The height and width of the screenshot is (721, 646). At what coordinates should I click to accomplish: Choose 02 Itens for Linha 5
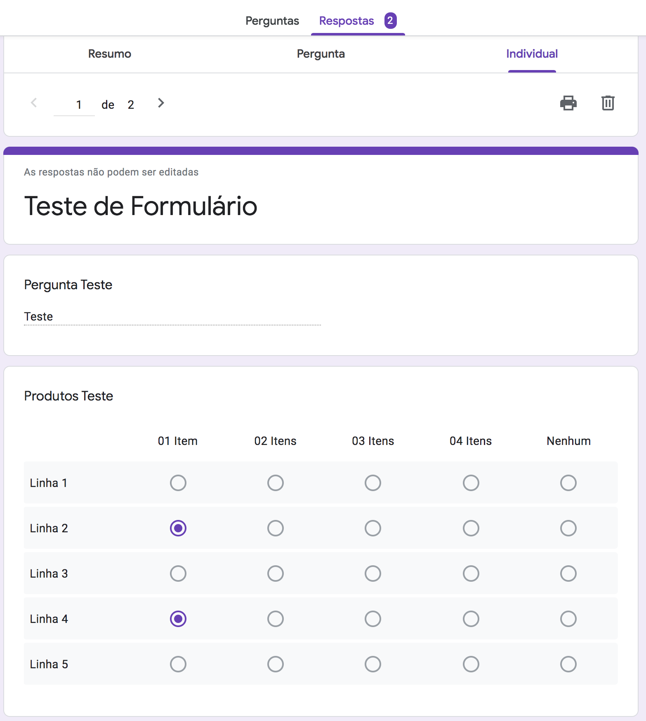(276, 664)
